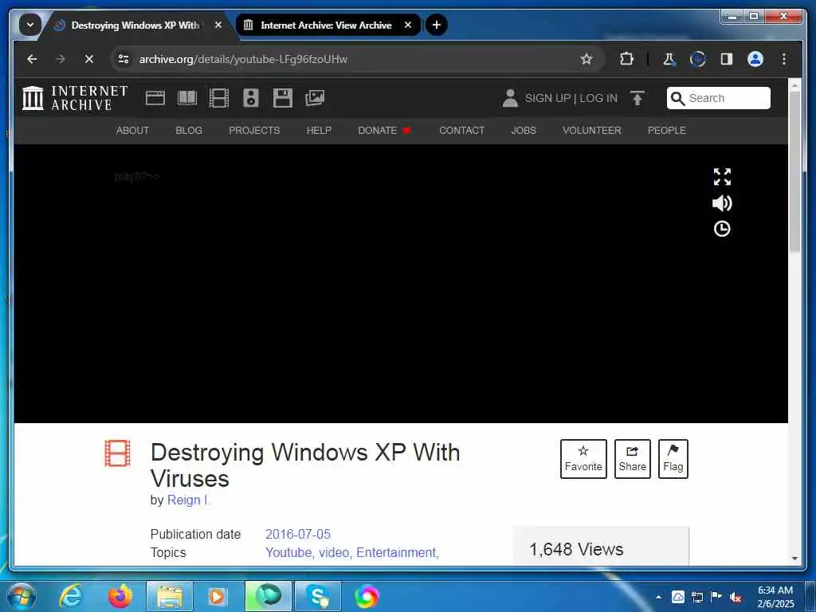Favorite this video item
Image resolution: width=816 pixels, height=612 pixels.
click(583, 458)
